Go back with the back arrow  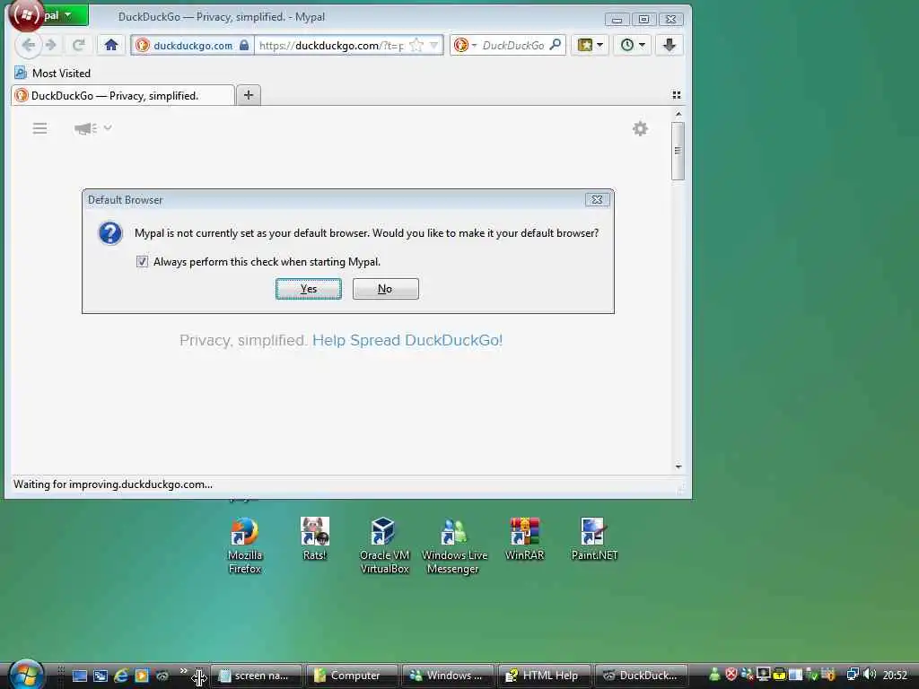pyautogui.click(x=28, y=45)
